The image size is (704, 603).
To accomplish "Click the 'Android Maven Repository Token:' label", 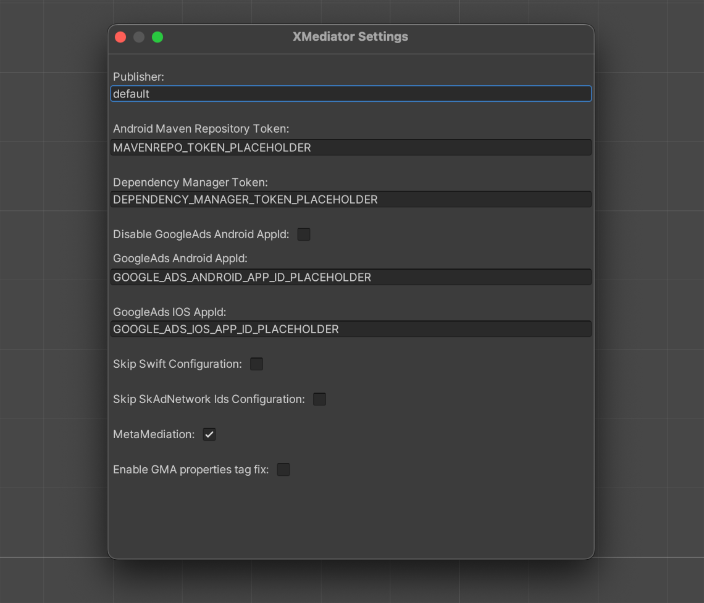I will (x=201, y=129).
